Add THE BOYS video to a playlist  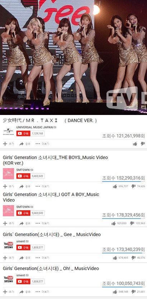click(9, 186)
